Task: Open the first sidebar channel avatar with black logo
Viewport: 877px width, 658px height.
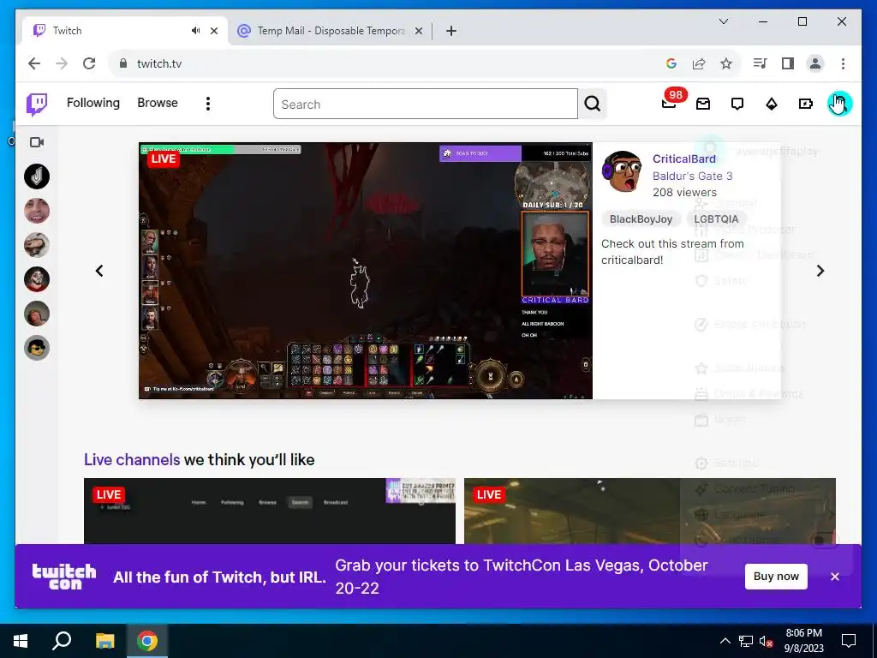Action: (37, 176)
